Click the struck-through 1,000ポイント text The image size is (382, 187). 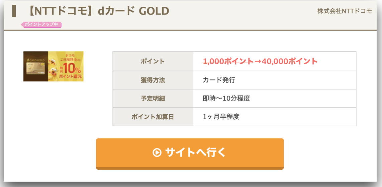228,61
